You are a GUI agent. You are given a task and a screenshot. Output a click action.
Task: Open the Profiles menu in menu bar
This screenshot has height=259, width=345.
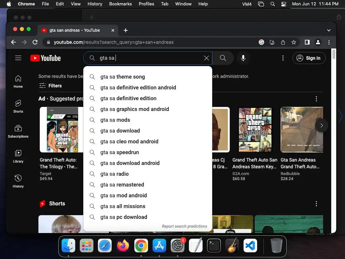tap(146, 4)
